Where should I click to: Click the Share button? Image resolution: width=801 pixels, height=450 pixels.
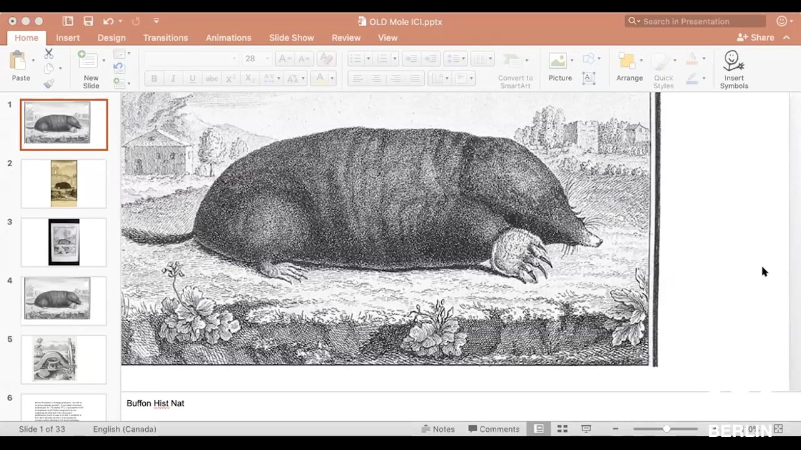(x=755, y=37)
